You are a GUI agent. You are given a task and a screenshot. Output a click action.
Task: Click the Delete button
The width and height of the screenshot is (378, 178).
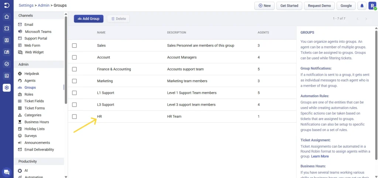point(118,18)
